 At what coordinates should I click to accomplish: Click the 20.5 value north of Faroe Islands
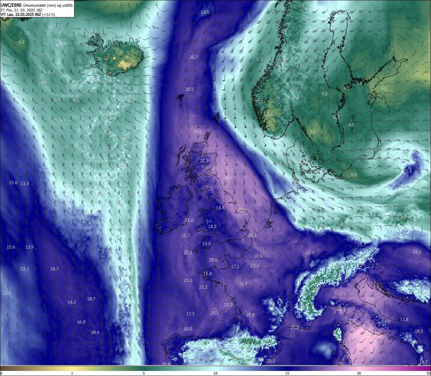pyautogui.click(x=189, y=89)
